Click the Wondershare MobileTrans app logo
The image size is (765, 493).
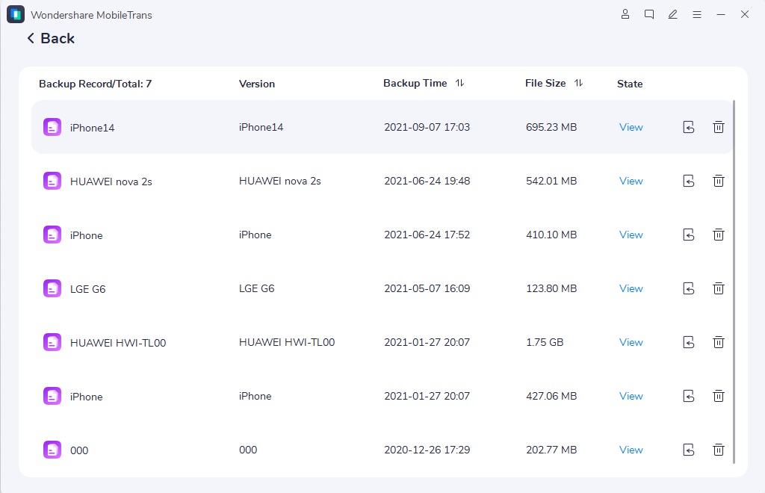point(15,14)
